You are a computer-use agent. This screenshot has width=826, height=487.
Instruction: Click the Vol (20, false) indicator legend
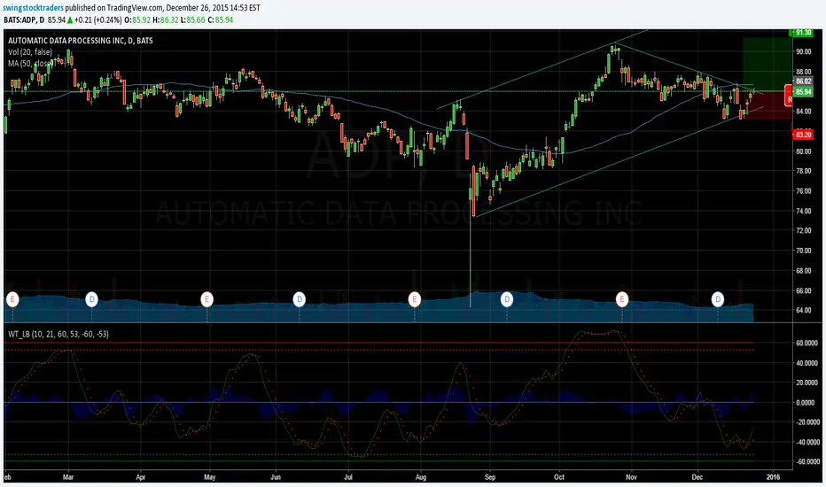tap(30, 52)
